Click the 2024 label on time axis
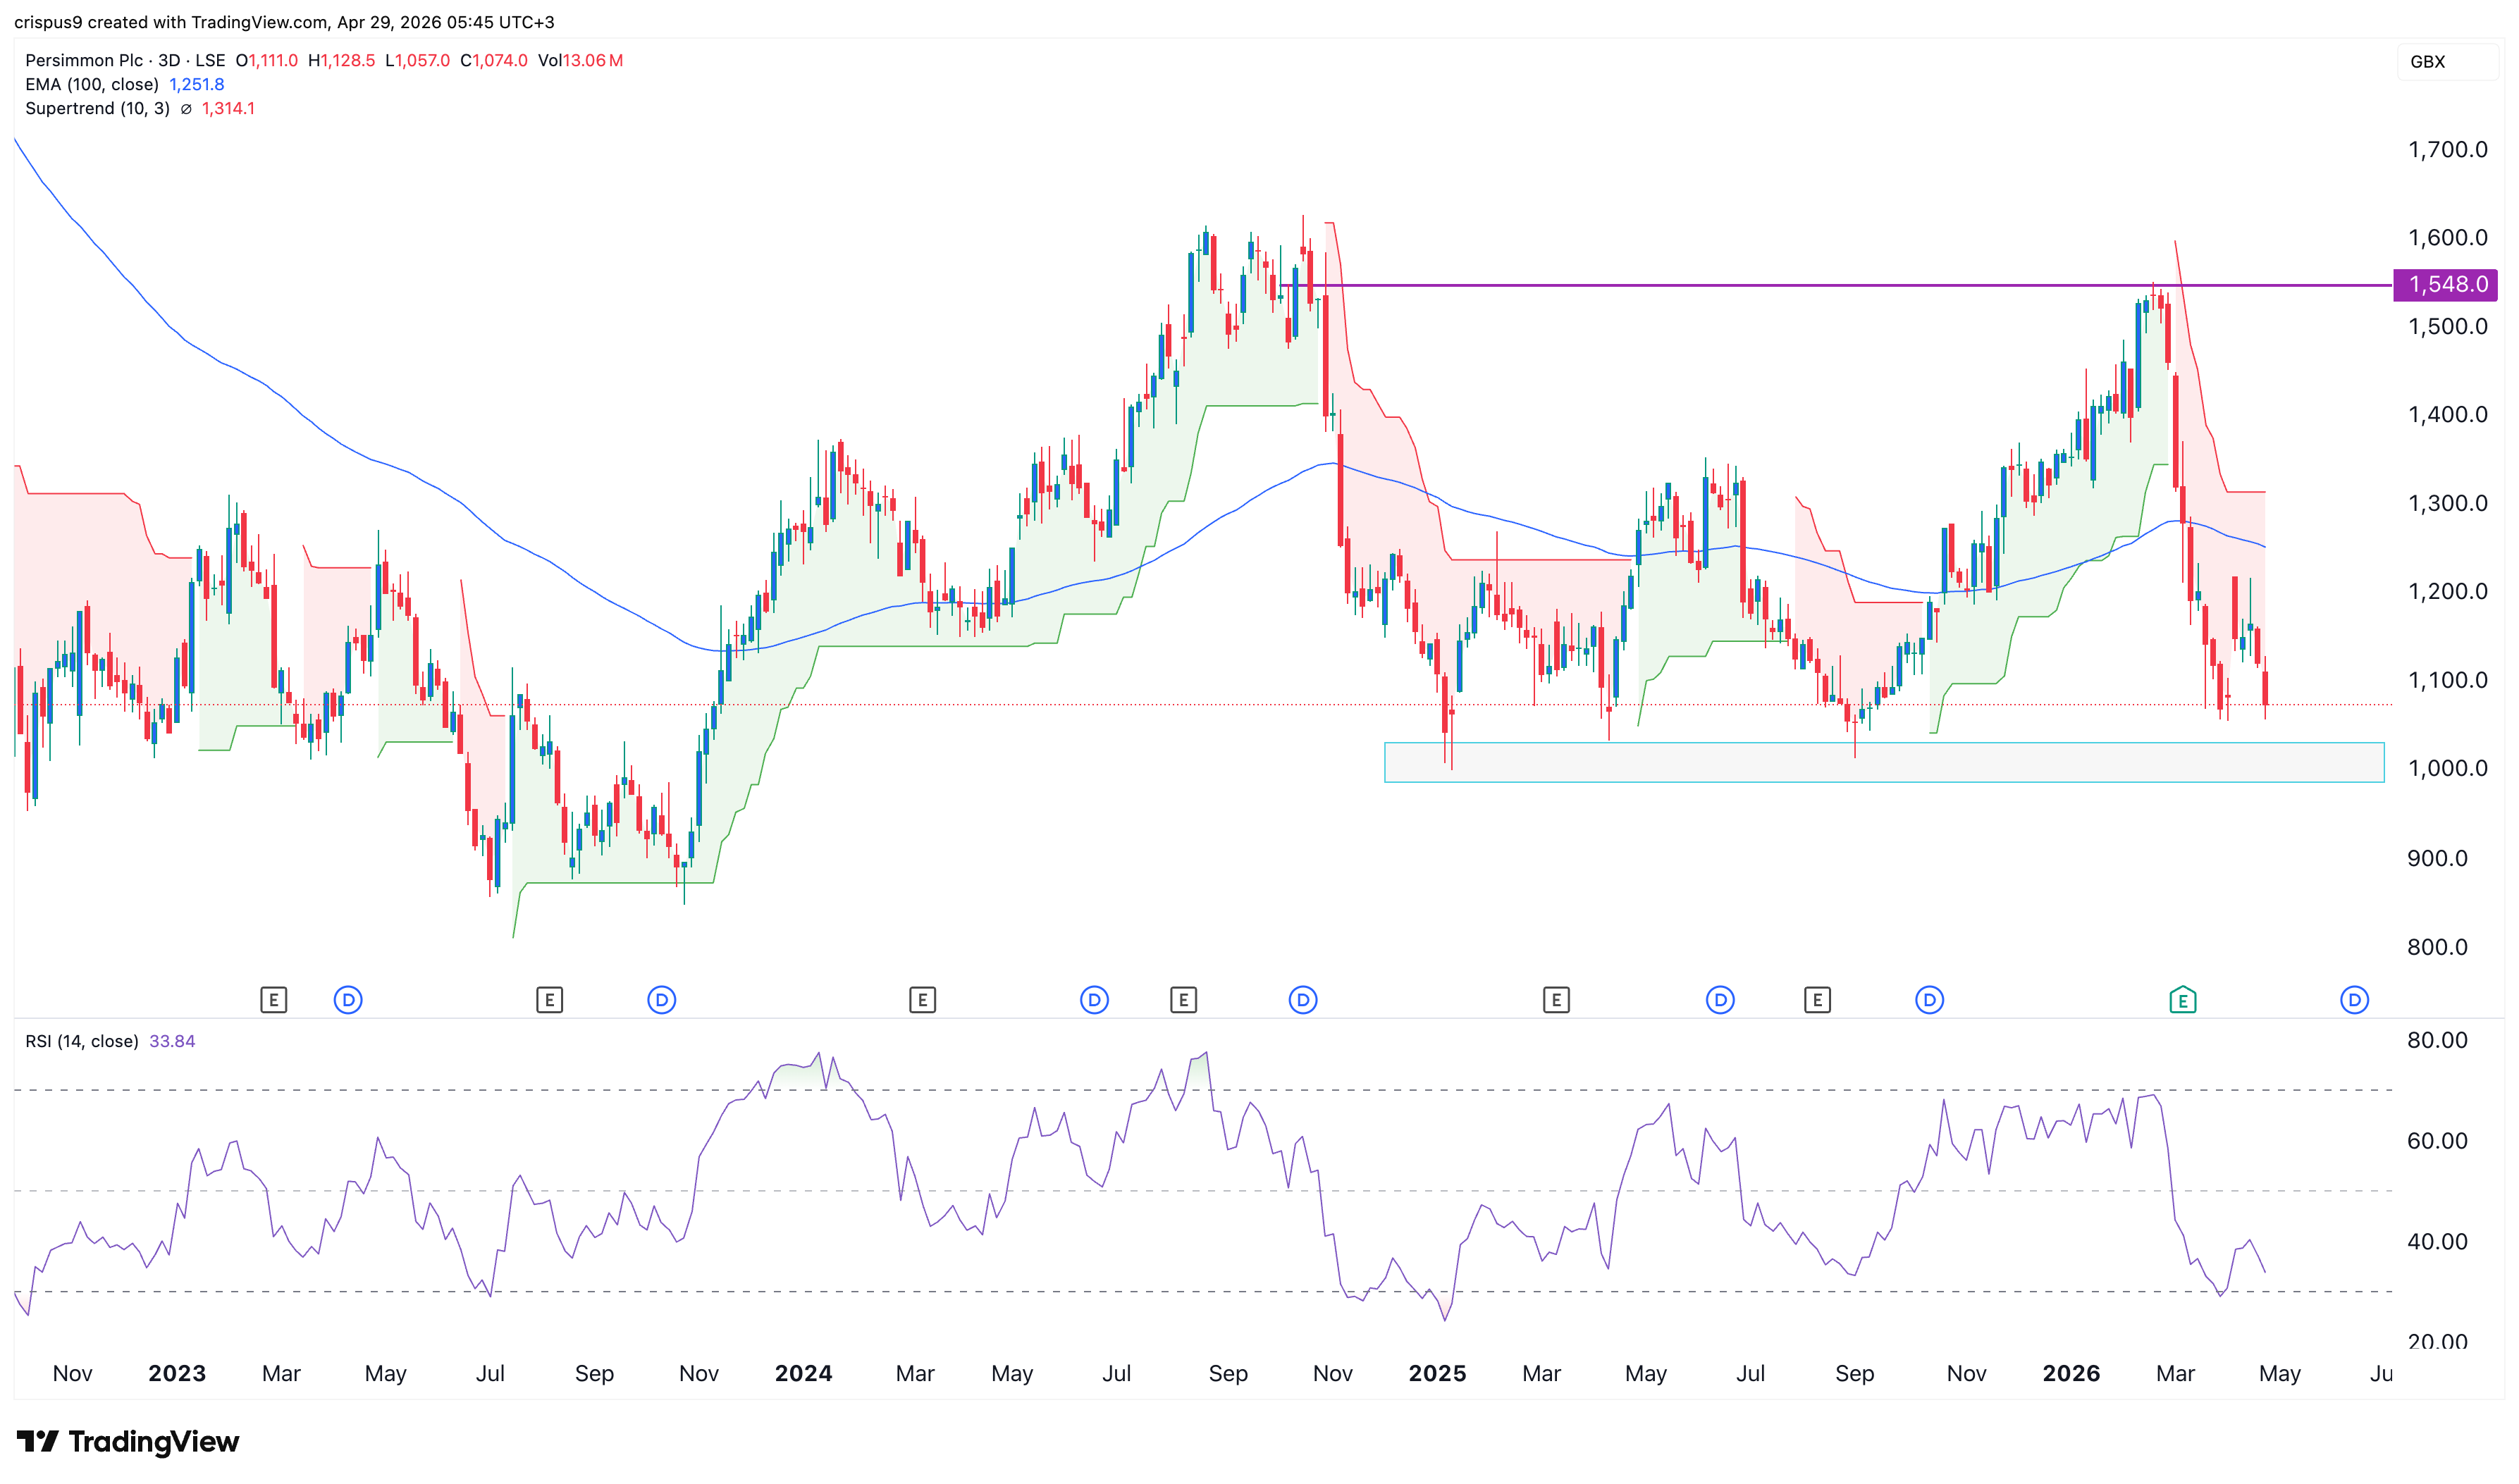Viewport: 2519px width, 1484px height. [803, 1373]
